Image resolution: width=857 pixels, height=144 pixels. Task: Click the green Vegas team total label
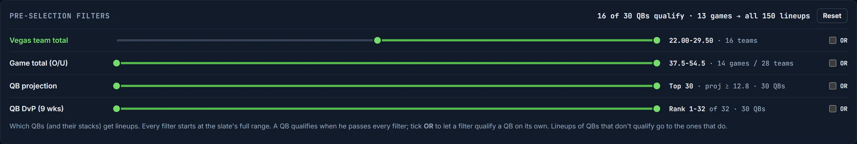tap(39, 40)
